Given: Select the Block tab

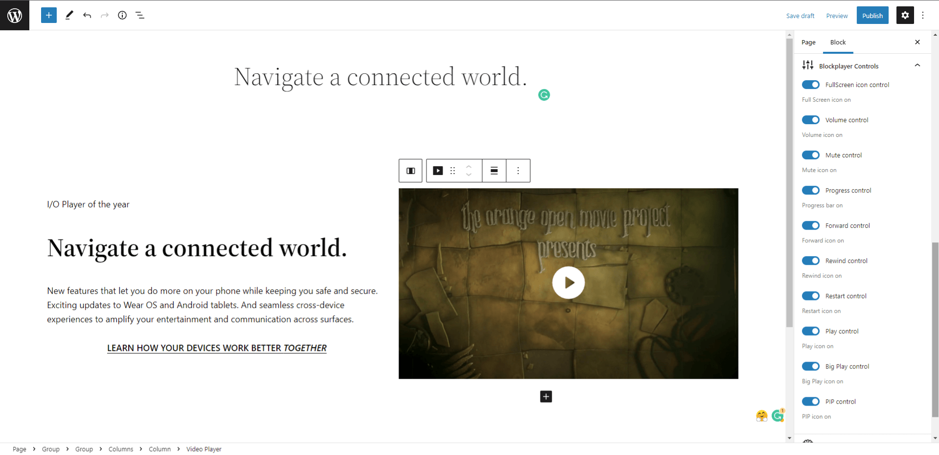Looking at the screenshot, I should tap(838, 43).
